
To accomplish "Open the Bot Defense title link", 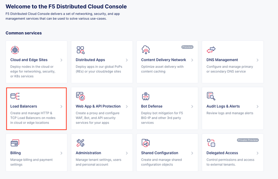I will pos(152,106).
